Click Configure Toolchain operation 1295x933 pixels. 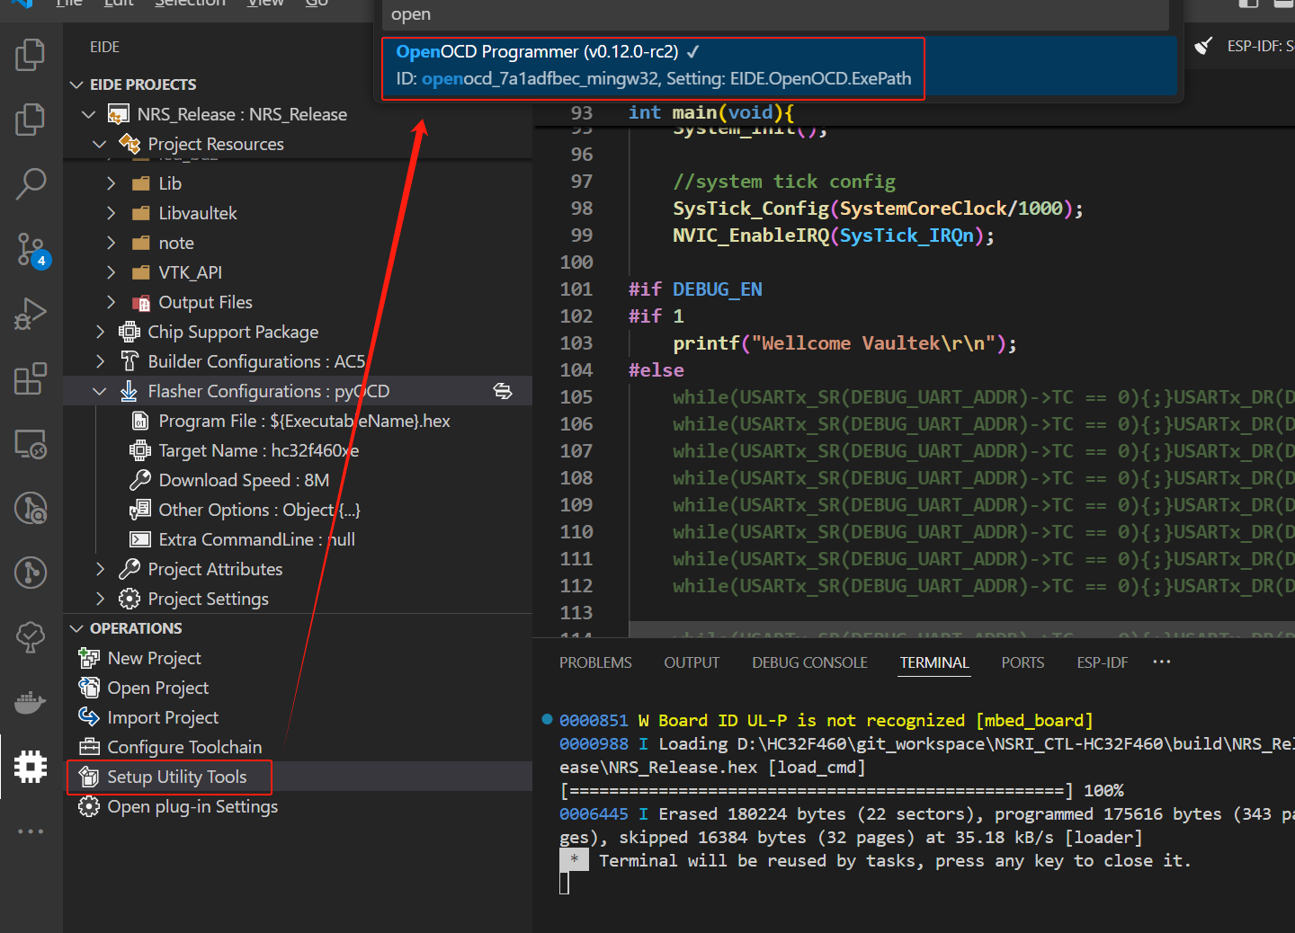click(x=184, y=747)
